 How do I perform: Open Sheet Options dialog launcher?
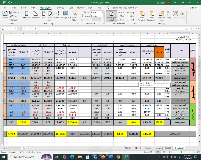point(135,24)
